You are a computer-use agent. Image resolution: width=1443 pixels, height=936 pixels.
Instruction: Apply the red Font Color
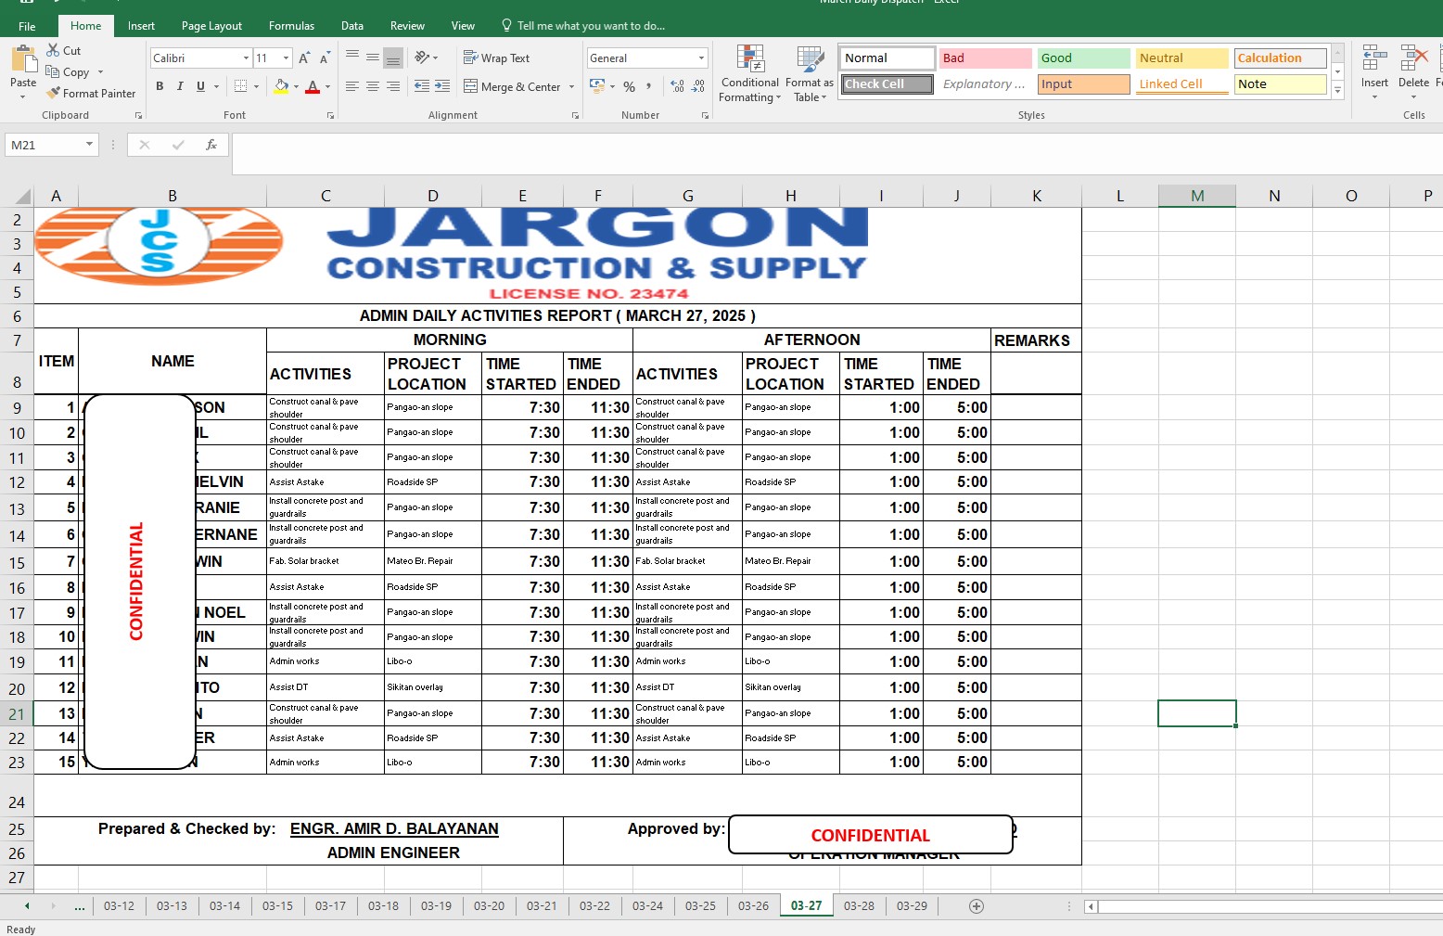tap(313, 86)
